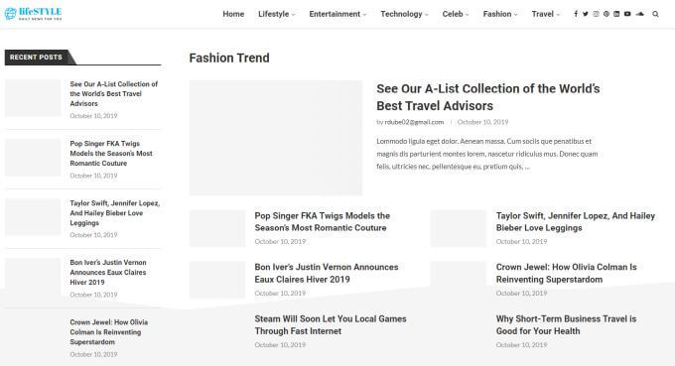Expand the Technology menu dropdown

click(x=404, y=14)
